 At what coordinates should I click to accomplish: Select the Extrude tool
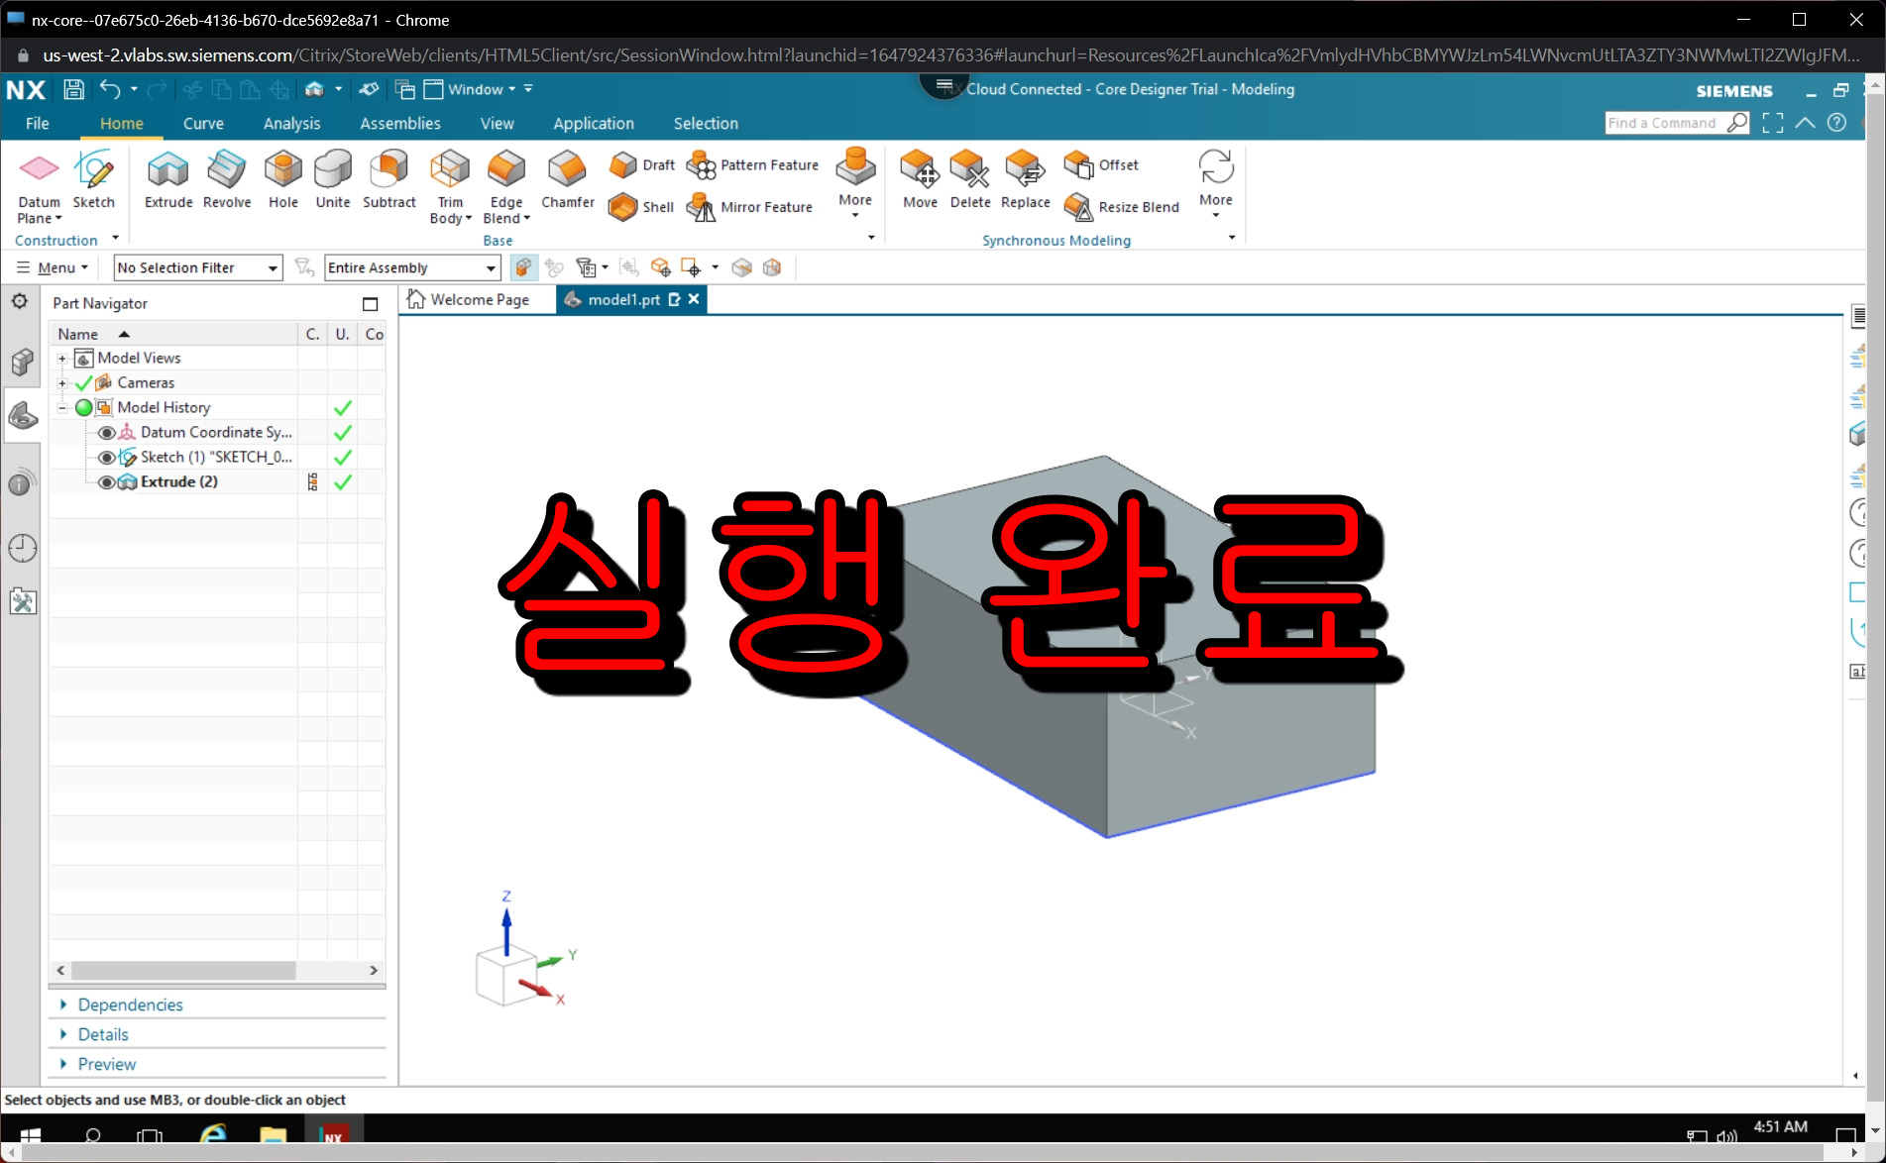[x=166, y=180]
